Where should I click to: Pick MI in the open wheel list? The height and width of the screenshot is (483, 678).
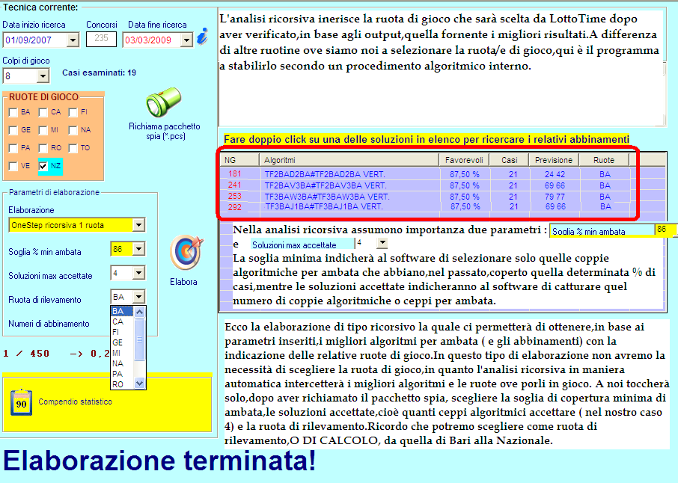[x=123, y=353]
